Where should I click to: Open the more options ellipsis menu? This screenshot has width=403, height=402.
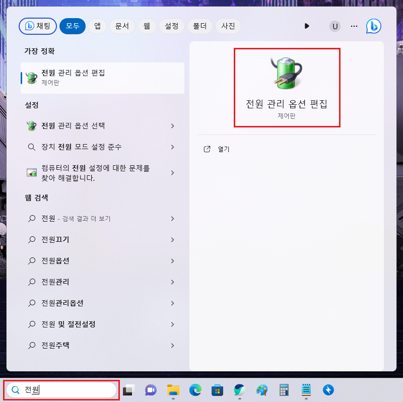pos(354,26)
